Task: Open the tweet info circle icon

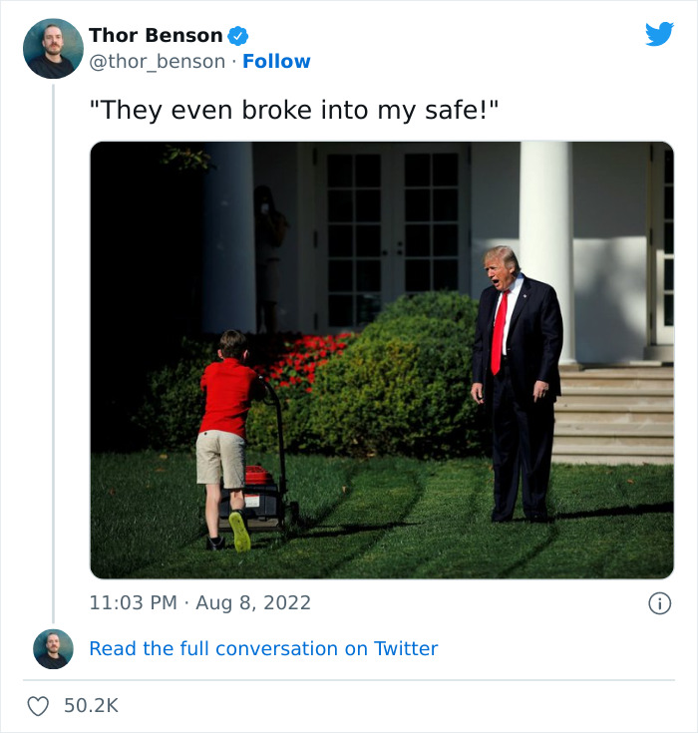Action: coord(659,603)
